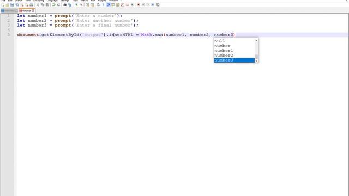This screenshot has height=196, width=349.
Task: Play back the recorded macro icon
Action: (148, 5)
